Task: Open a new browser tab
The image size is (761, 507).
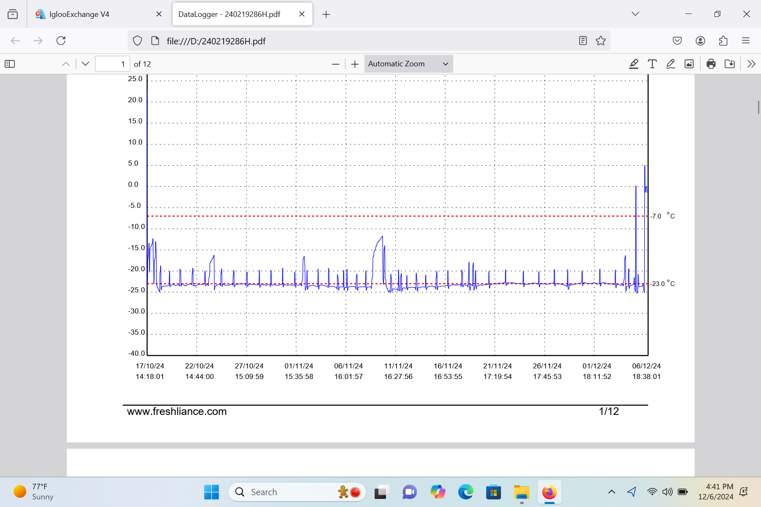Action: (x=326, y=14)
